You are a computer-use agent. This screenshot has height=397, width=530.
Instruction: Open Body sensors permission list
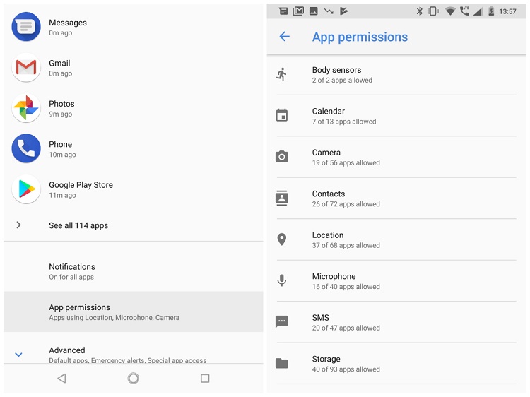[396, 75]
